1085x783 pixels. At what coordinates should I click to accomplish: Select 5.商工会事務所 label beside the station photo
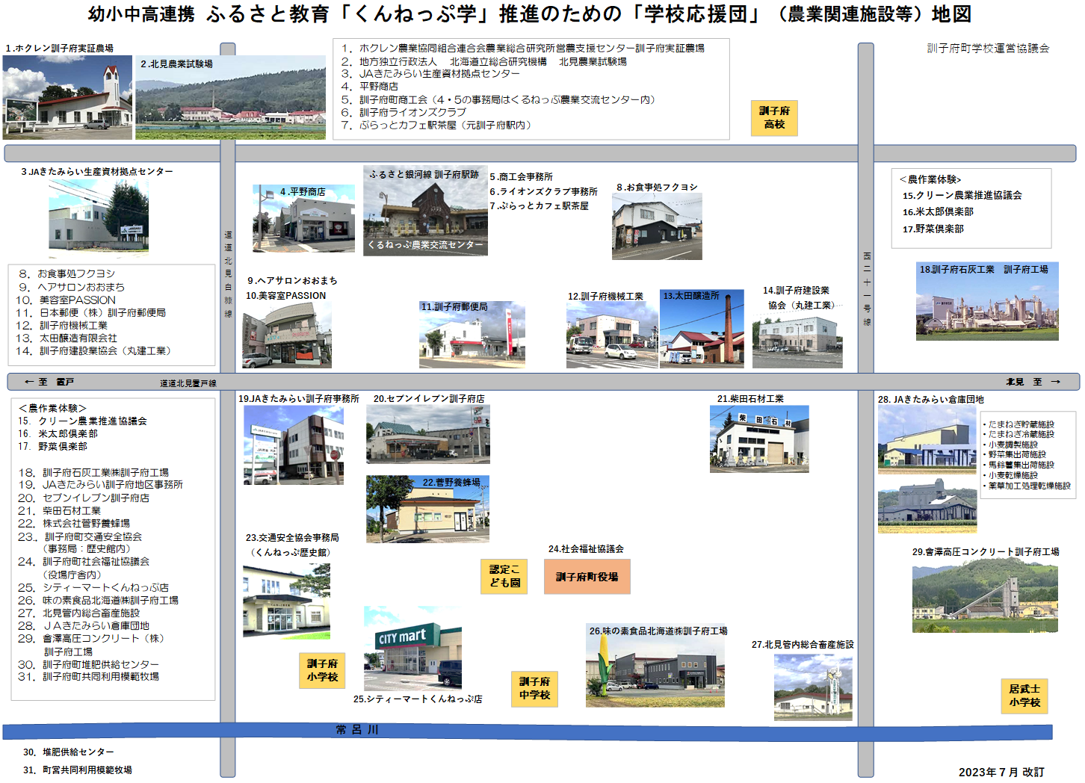click(x=521, y=177)
